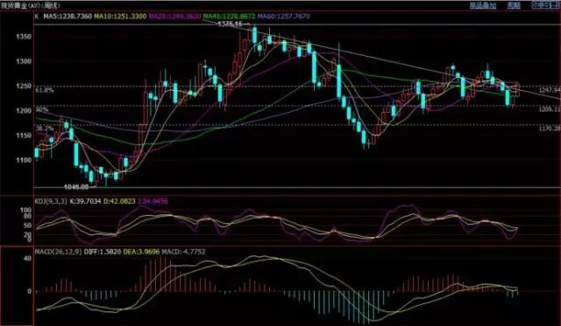Click the 1170.28 price label at right
This screenshot has width=561, height=326.
coord(550,128)
